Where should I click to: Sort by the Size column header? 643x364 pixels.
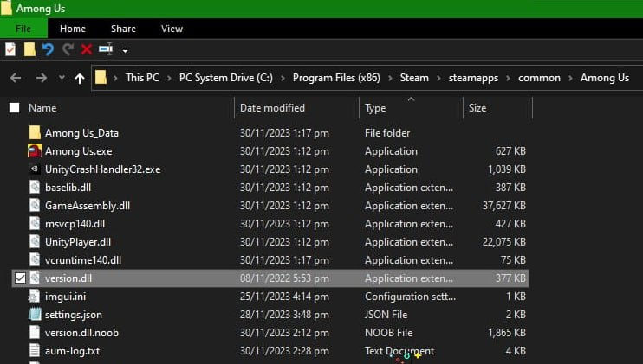pyautogui.click(x=477, y=108)
